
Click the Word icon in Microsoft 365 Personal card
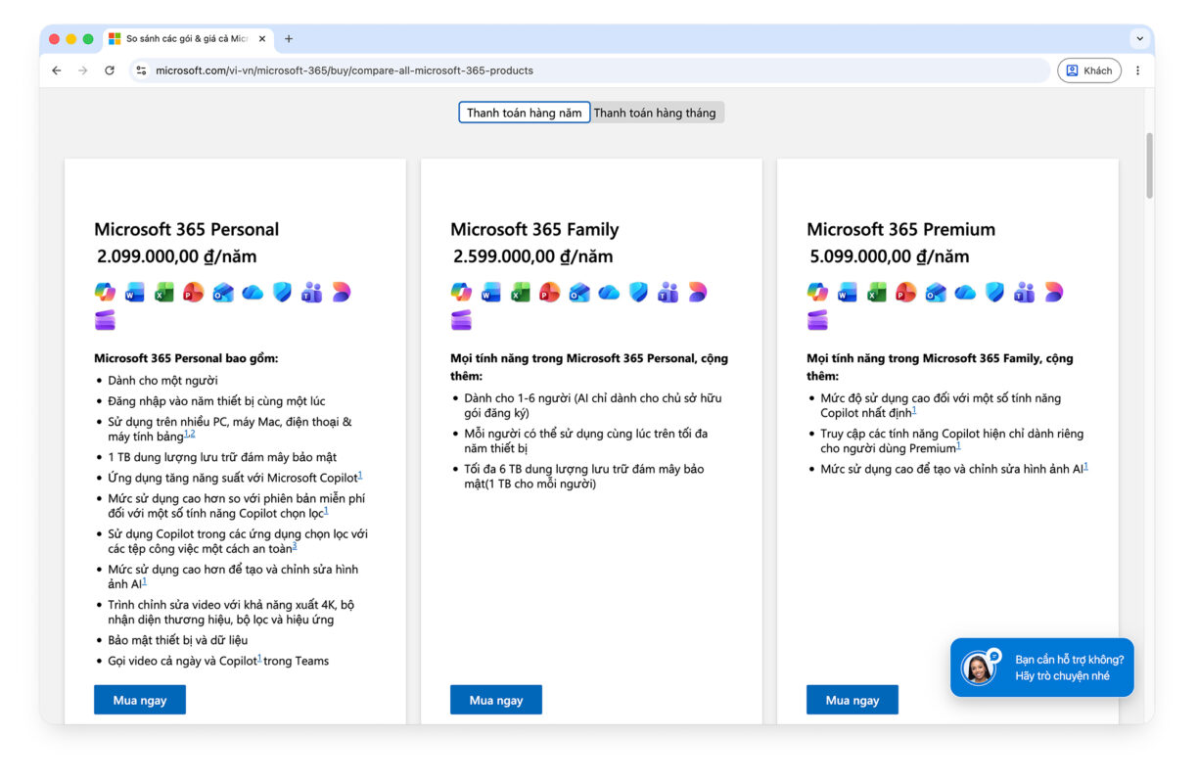point(134,292)
